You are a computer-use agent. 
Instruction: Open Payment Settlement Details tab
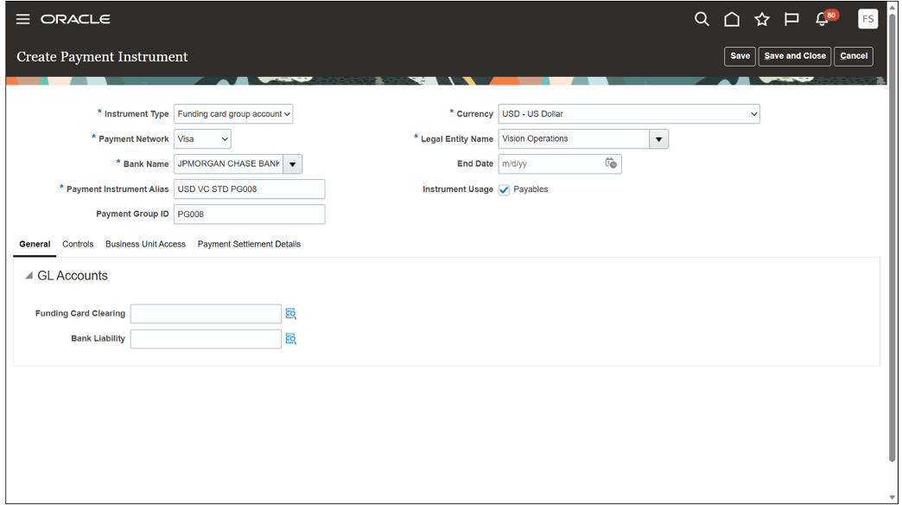click(249, 244)
